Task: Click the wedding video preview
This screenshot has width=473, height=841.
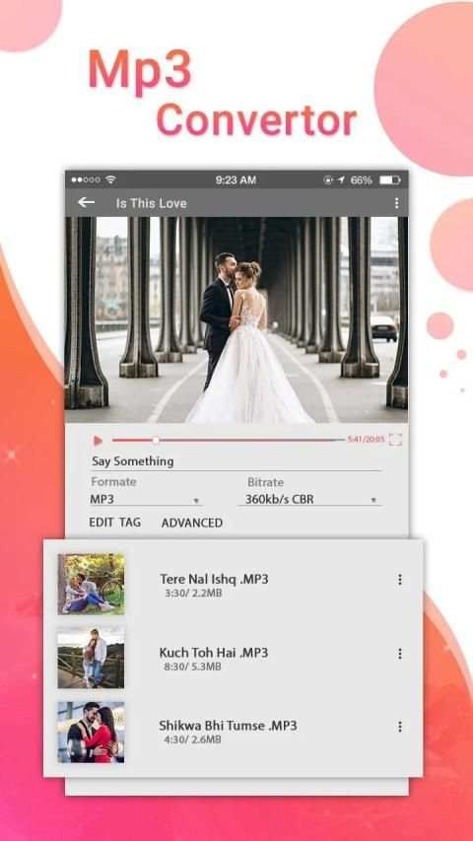Action: pyautogui.click(x=236, y=320)
